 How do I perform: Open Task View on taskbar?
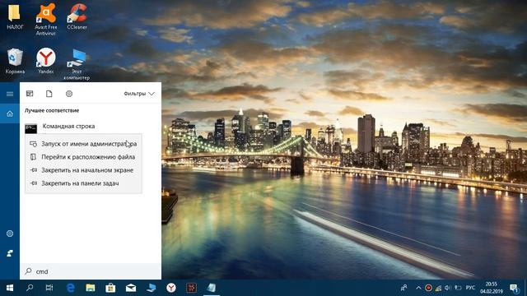coord(49,288)
